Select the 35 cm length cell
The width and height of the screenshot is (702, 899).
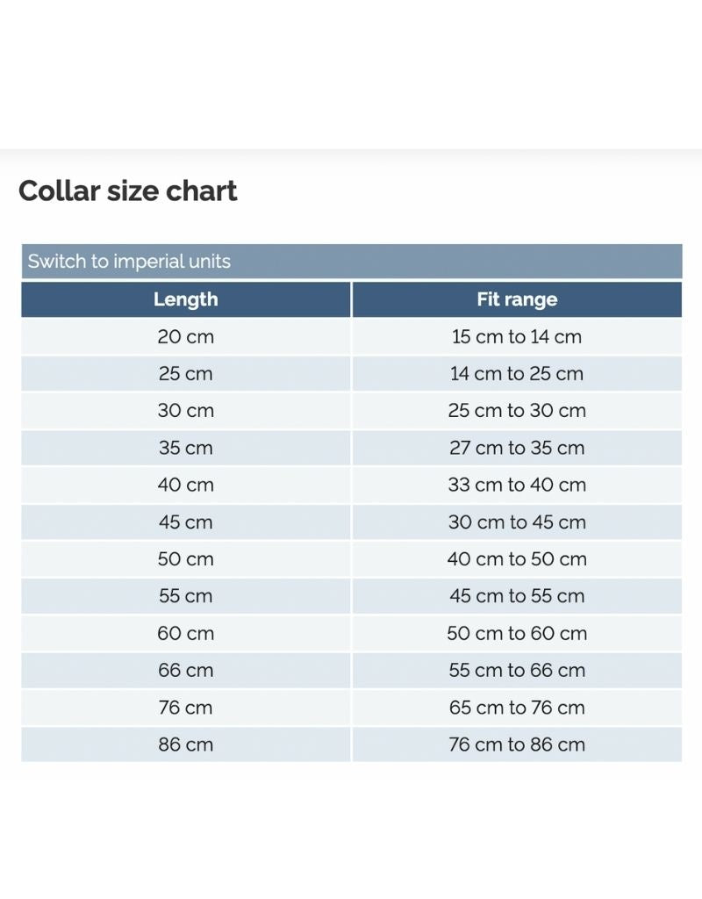185,448
